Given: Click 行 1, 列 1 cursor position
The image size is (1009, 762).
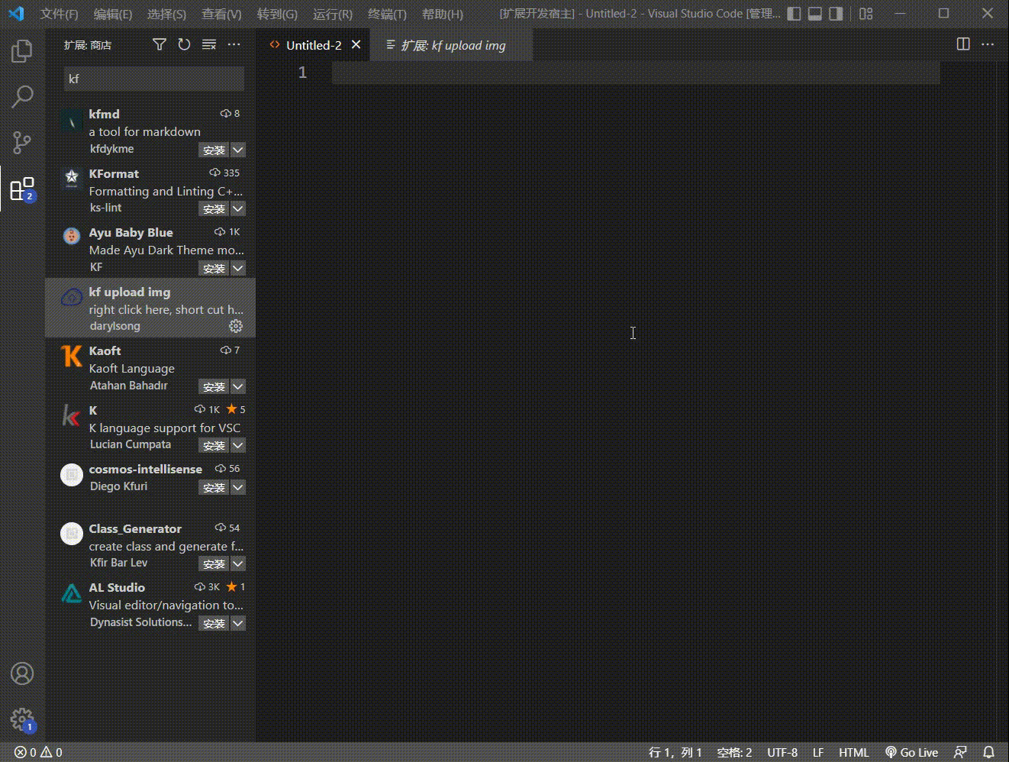Looking at the screenshot, I should point(675,752).
